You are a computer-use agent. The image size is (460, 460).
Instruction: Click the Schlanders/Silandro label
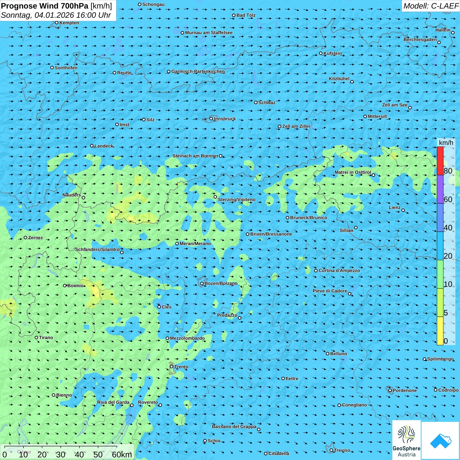coord(97,249)
